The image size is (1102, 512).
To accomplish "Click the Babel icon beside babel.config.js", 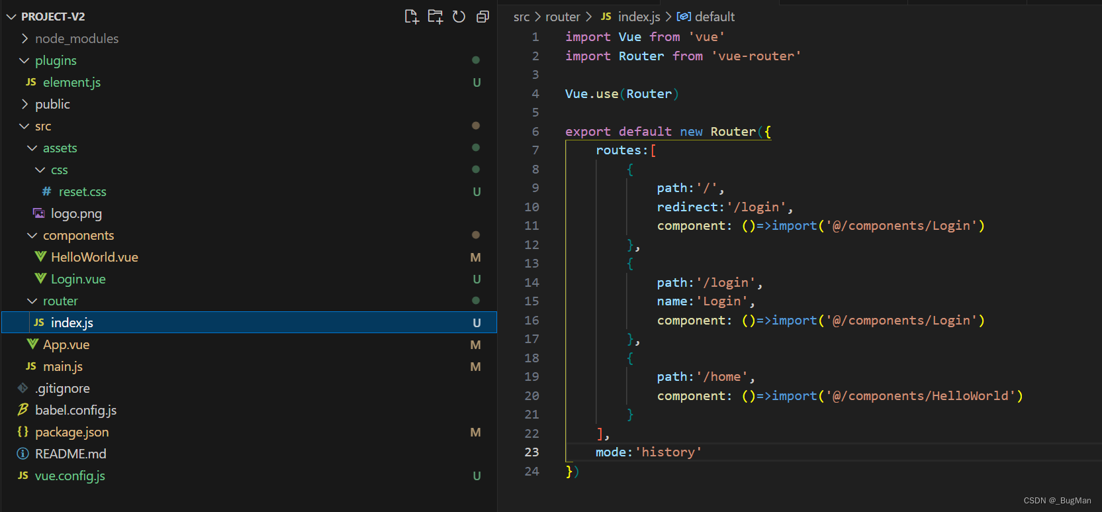I will [x=23, y=410].
